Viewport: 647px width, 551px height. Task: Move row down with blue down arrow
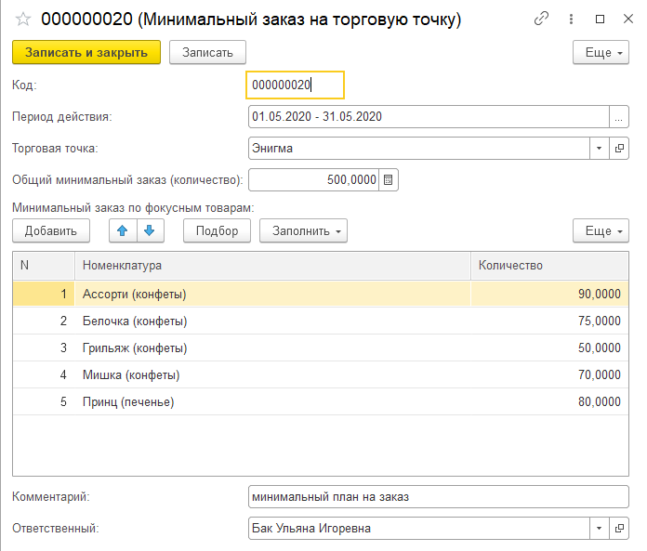pyautogui.click(x=150, y=230)
